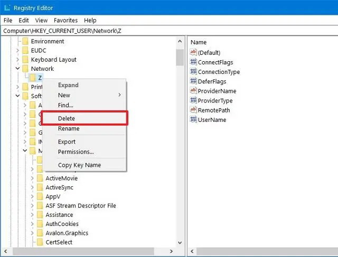This screenshot has width=338, height=257.
Task: Select the CertSelect key label
Action: [x=59, y=242]
